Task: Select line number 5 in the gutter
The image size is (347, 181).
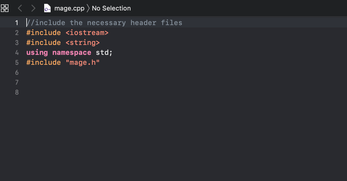Action: tap(17, 62)
